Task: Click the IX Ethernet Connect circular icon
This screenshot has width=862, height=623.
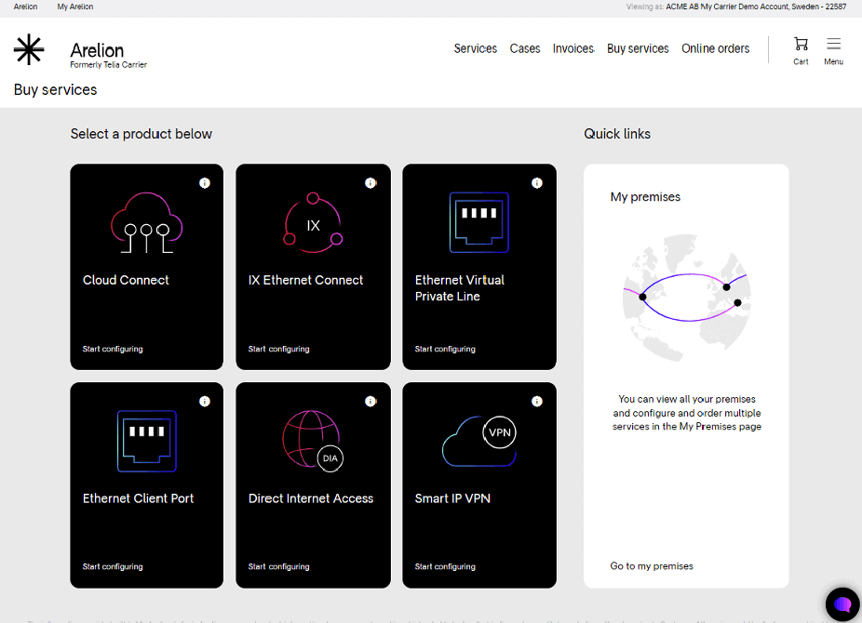Action: [314, 222]
